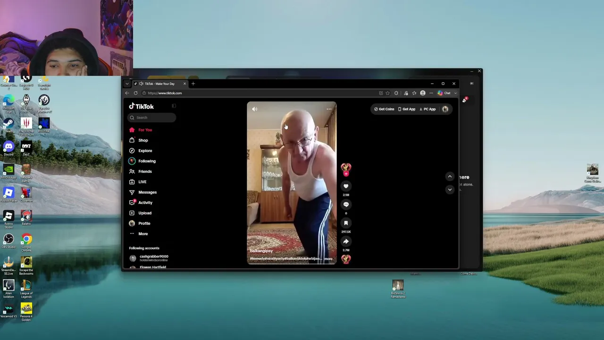Select the Witcher 3 Wild Hunt shortcut
This screenshot has height=340, width=604.
[26, 127]
